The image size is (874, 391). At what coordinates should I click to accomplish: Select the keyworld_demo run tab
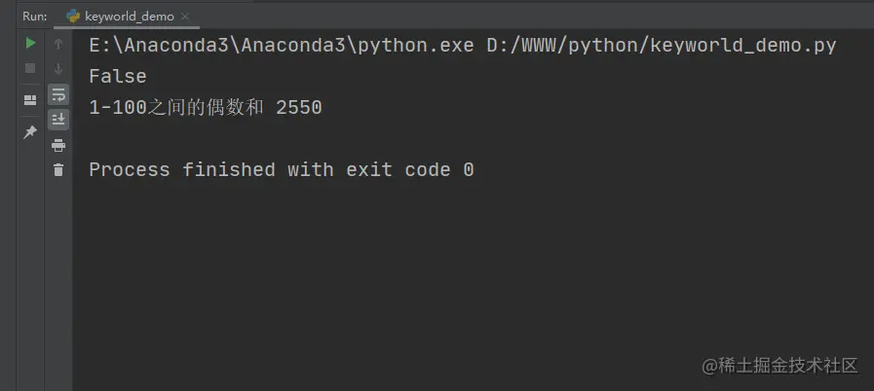127,17
